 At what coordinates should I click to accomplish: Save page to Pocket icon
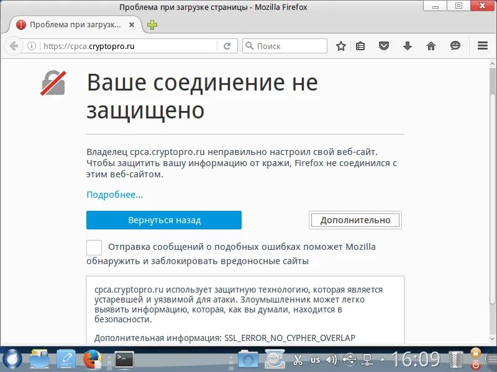384,46
